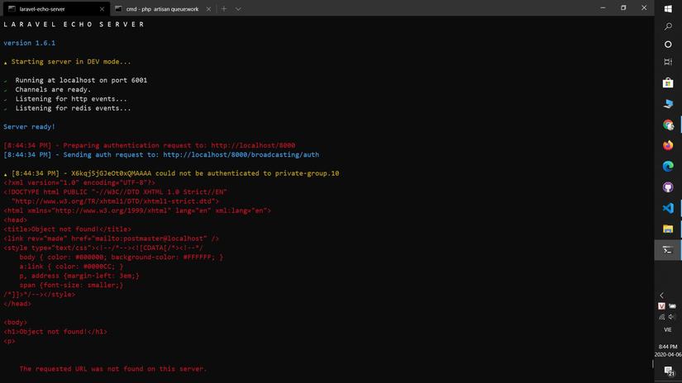The width and height of the screenshot is (682, 383).
Task: Click "Listening for http events..." line
Action: [x=71, y=99]
